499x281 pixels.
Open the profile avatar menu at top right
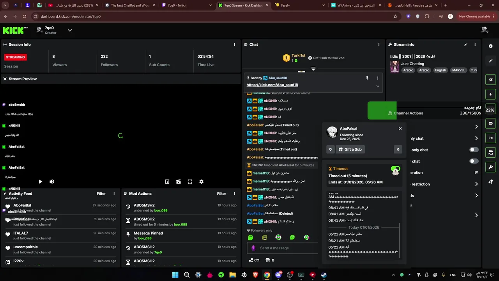tap(485, 30)
